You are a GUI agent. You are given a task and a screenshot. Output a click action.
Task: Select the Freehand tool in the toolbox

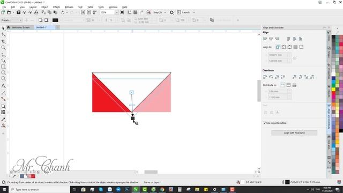click(3, 55)
